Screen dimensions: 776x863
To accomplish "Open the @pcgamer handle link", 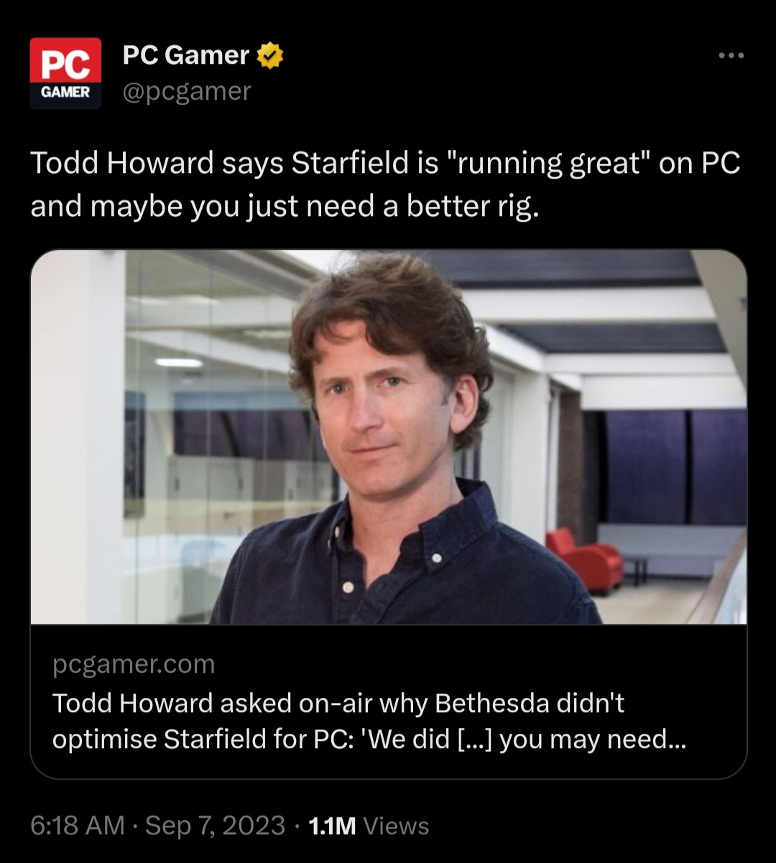I will click(187, 91).
